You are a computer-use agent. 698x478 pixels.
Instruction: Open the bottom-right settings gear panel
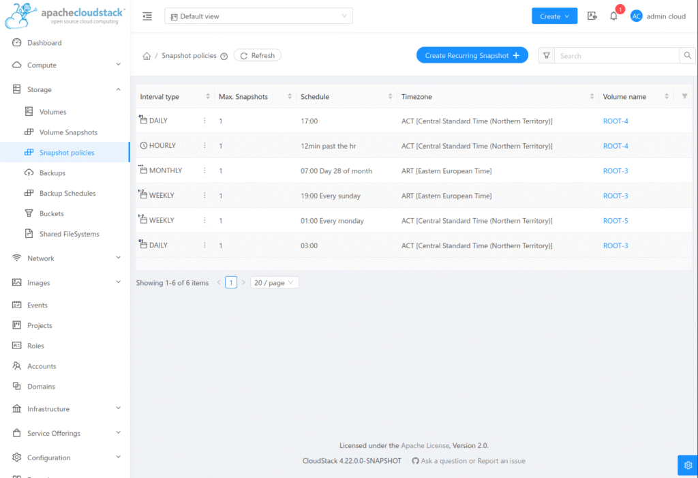click(687, 465)
